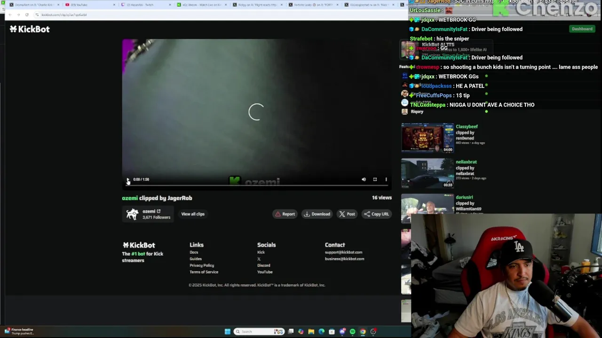This screenshot has height=338, width=602.
Task: Copy the clip URL
Action: 376,214
